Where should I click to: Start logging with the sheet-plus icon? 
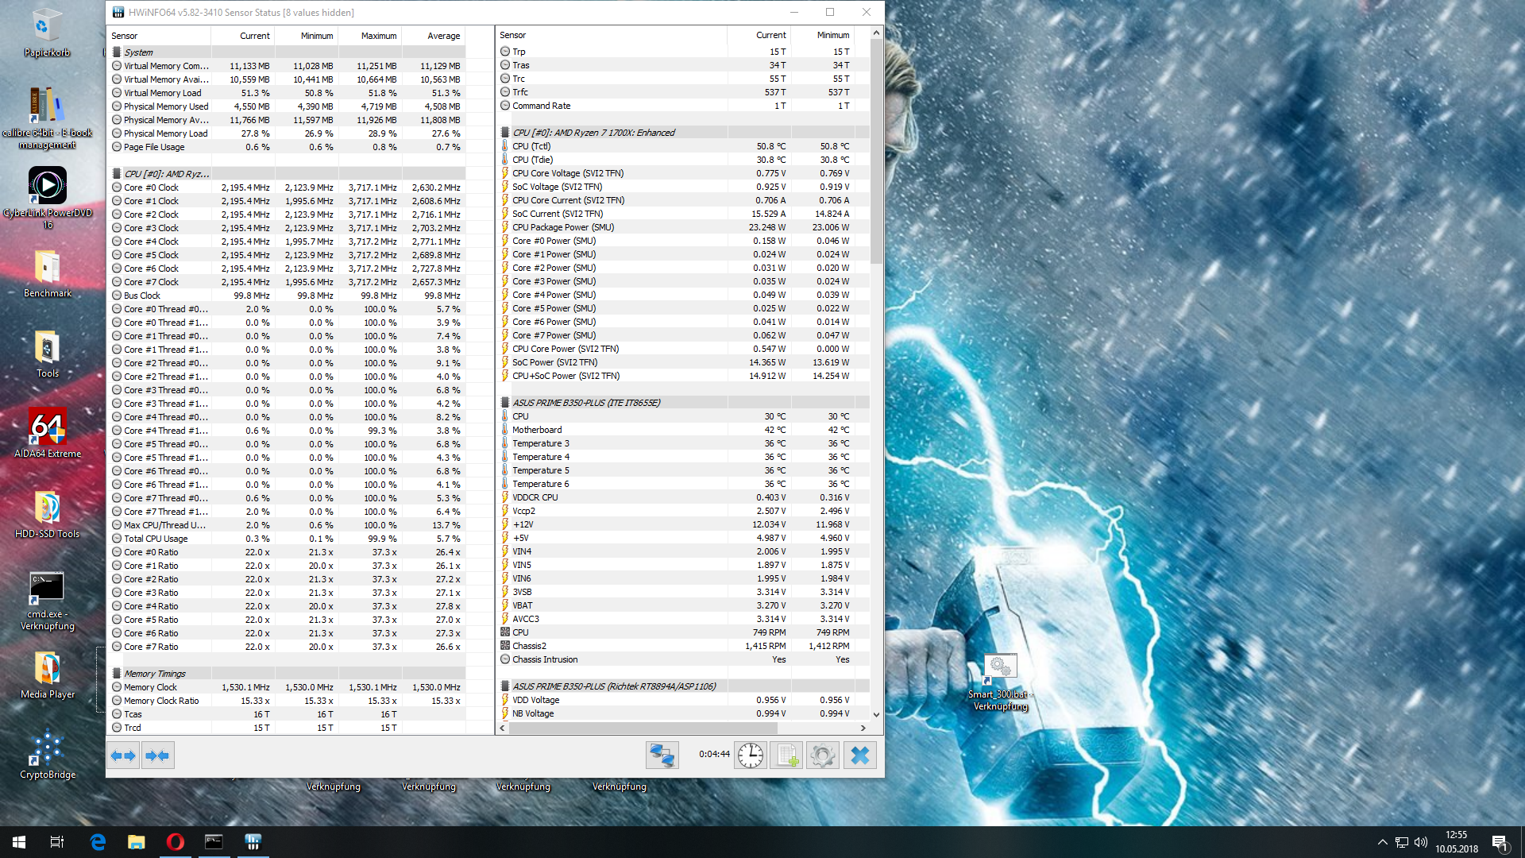point(786,755)
